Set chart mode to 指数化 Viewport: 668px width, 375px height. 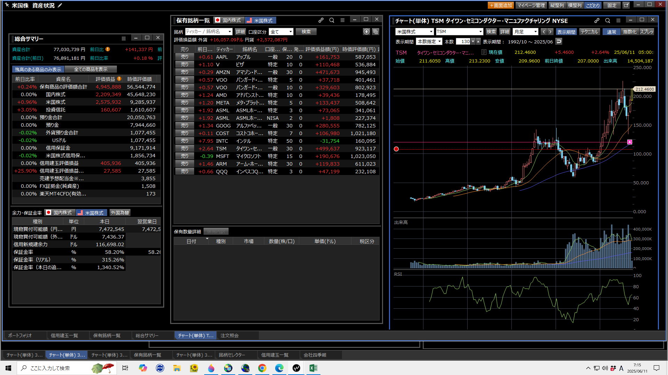pos(629,32)
